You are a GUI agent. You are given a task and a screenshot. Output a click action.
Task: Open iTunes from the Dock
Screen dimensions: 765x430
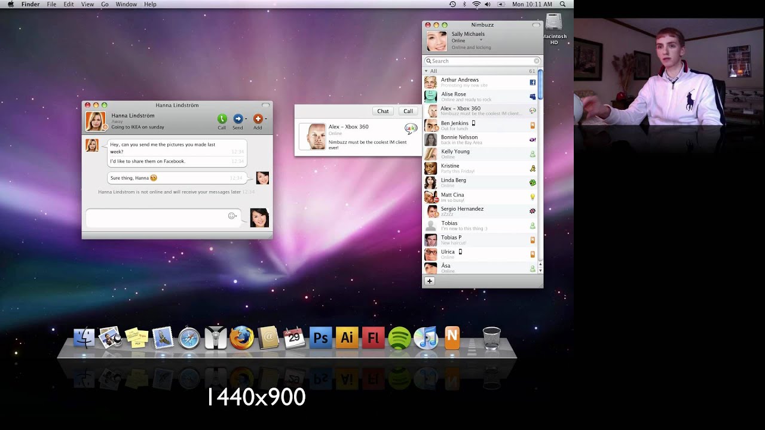point(426,338)
